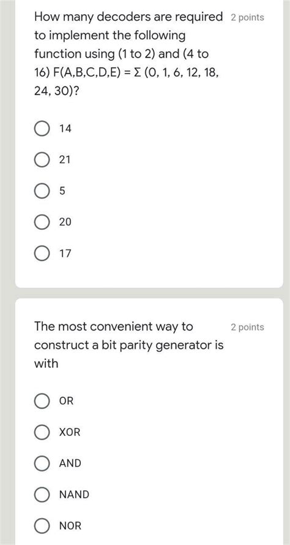
Task: Click the decoders question text
Action: tap(128, 54)
